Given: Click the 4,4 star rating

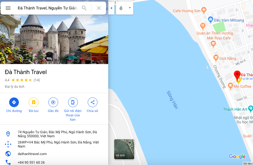Looking at the screenshot, I should [x=18, y=80].
